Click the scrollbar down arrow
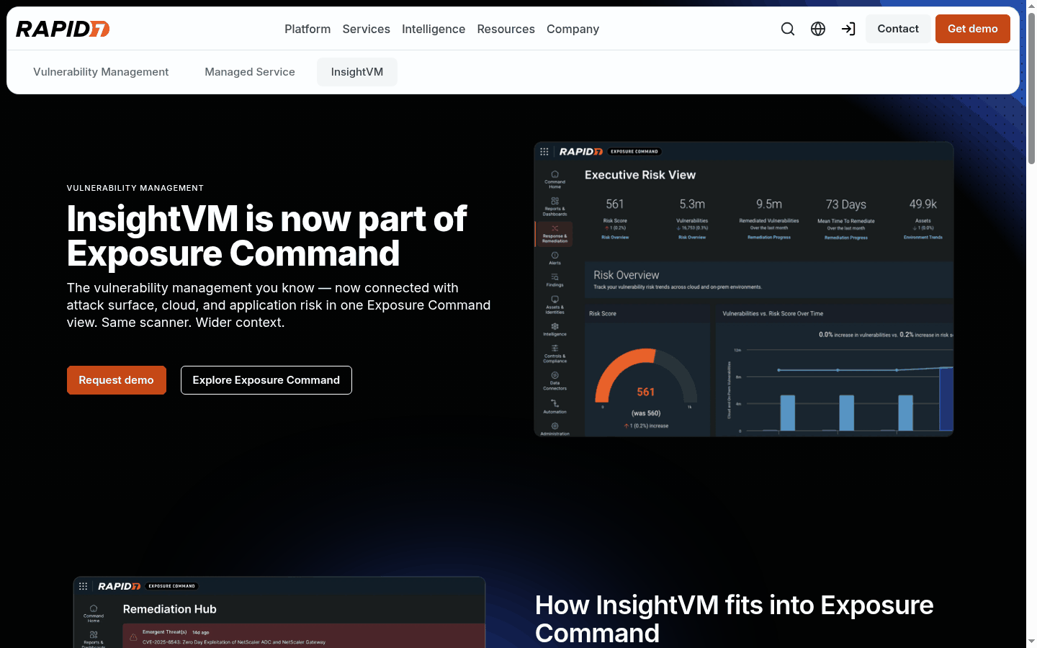The image size is (1037, 648). pos(1031,642)
